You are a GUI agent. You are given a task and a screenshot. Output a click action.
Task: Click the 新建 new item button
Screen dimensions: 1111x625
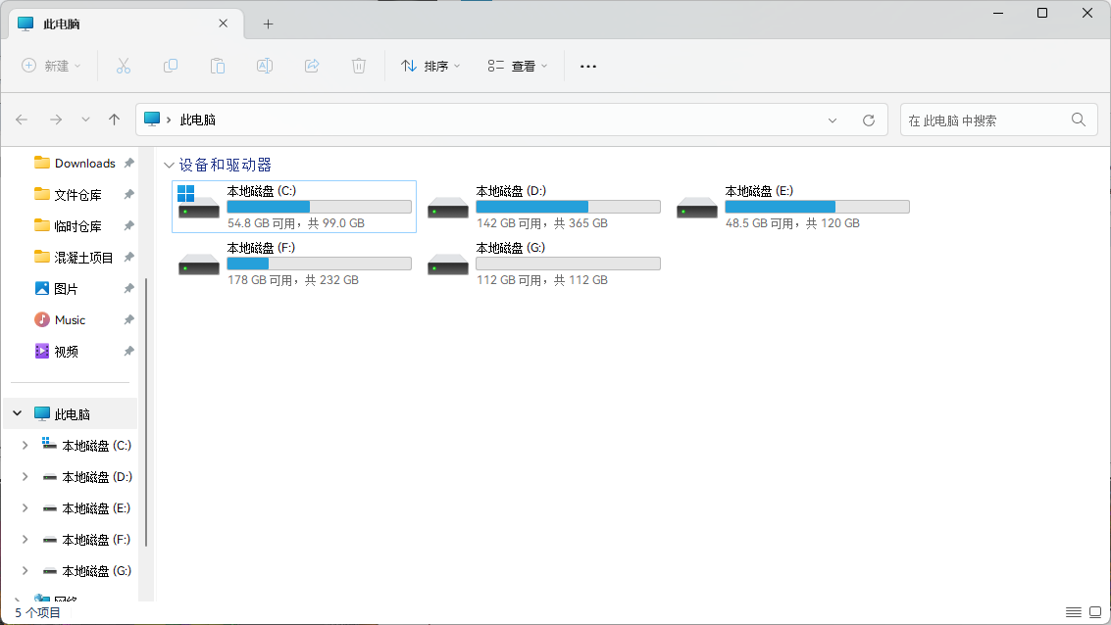point(51,66)
